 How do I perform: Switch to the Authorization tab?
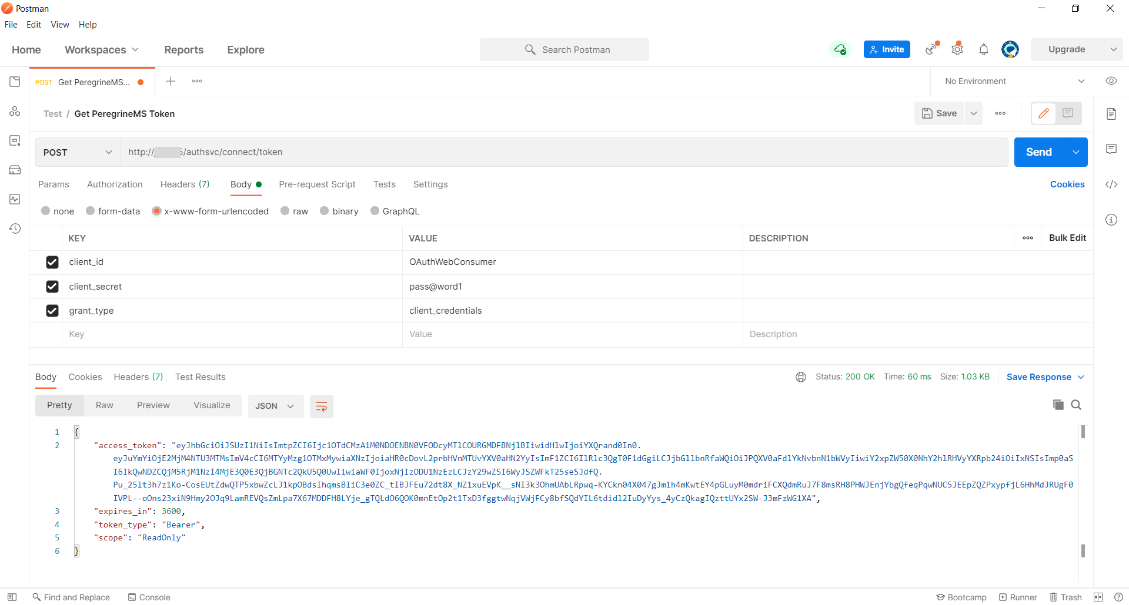tap(115, 184)
